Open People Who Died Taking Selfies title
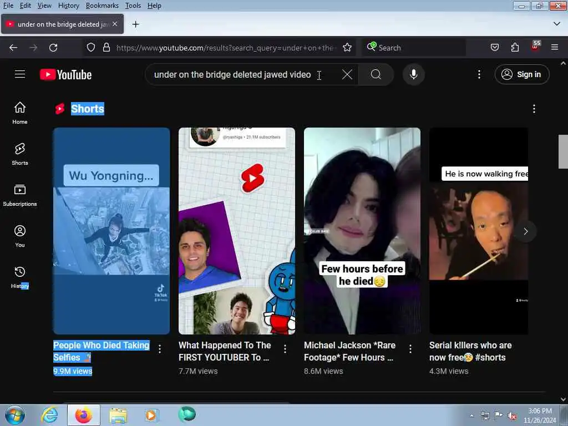Screen dimensions: 568x426 point(102,351)
